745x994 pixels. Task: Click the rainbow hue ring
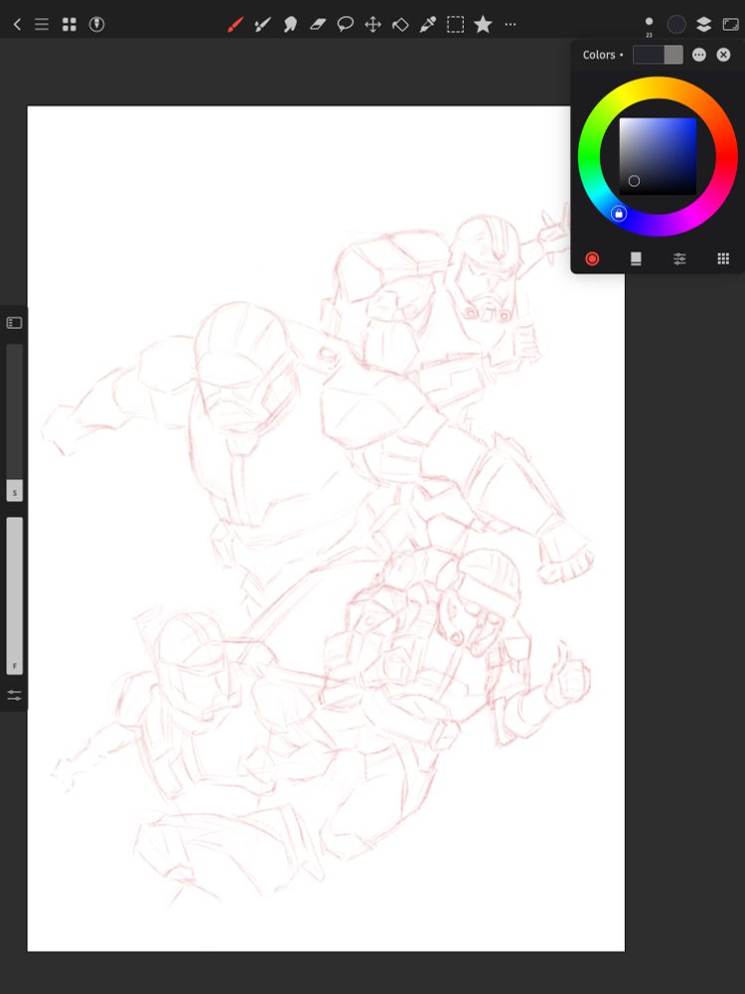click(658, 86)
